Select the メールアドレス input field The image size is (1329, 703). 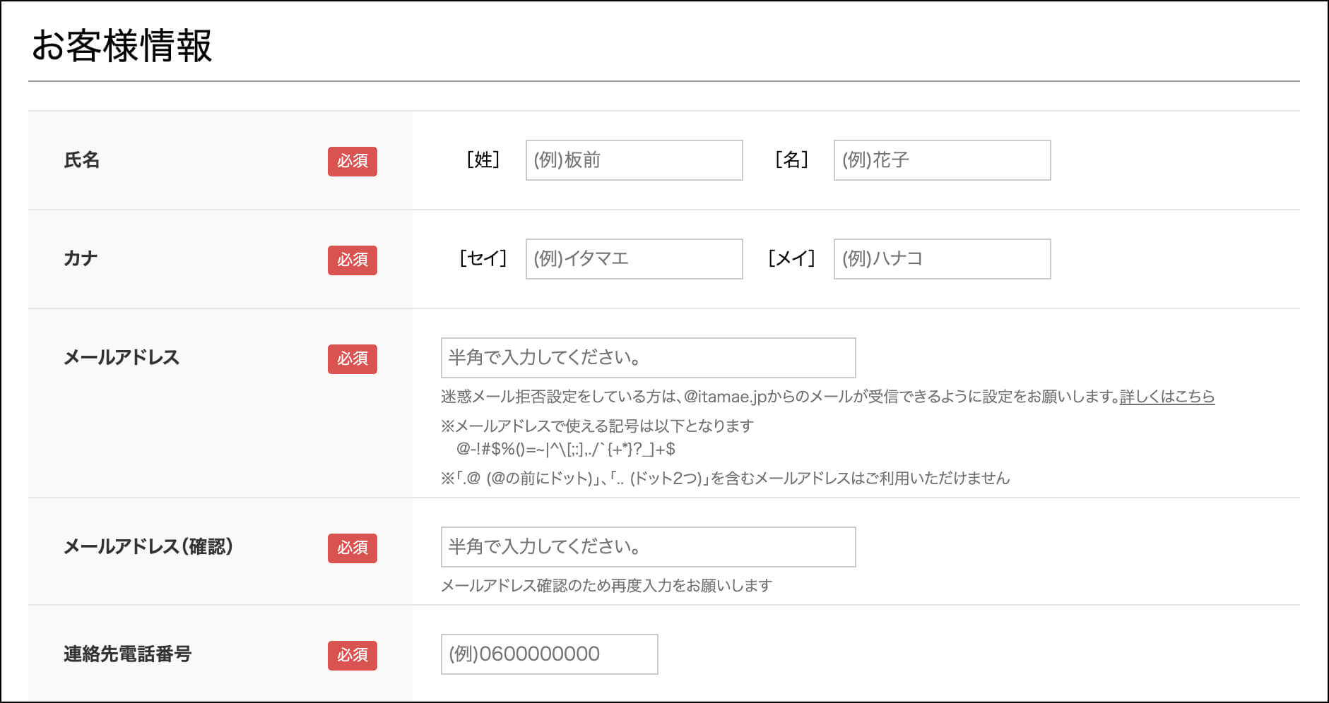[x=648, y=358]
